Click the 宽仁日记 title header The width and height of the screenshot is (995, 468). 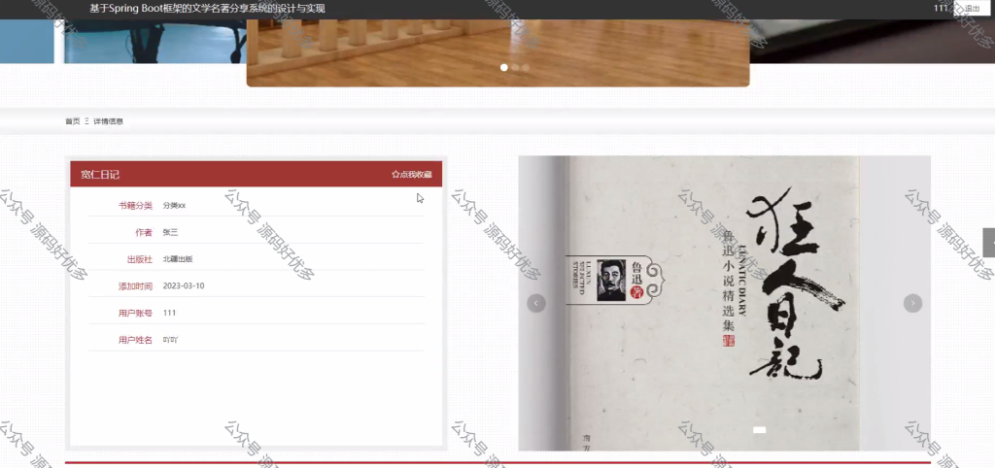click(x=100, y=175)
